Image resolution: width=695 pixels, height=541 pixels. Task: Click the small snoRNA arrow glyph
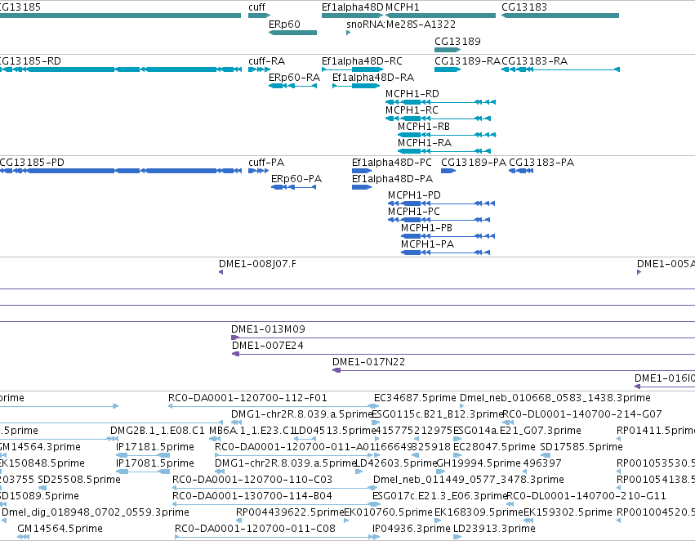[349, 33]
